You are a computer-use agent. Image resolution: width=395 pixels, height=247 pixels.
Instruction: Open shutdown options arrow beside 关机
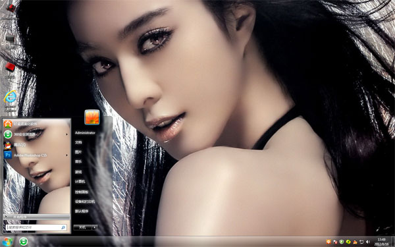(94, 227)
